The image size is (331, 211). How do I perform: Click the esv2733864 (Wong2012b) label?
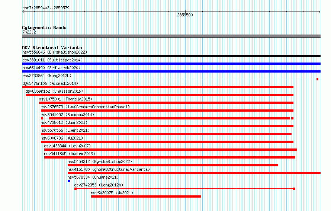pos(47,76)
